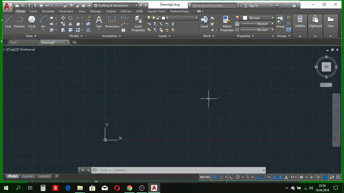Click the object color wheel icon in Properties
Image resolution: width=344 pixels, height=193 pixels.
[237, 18]
